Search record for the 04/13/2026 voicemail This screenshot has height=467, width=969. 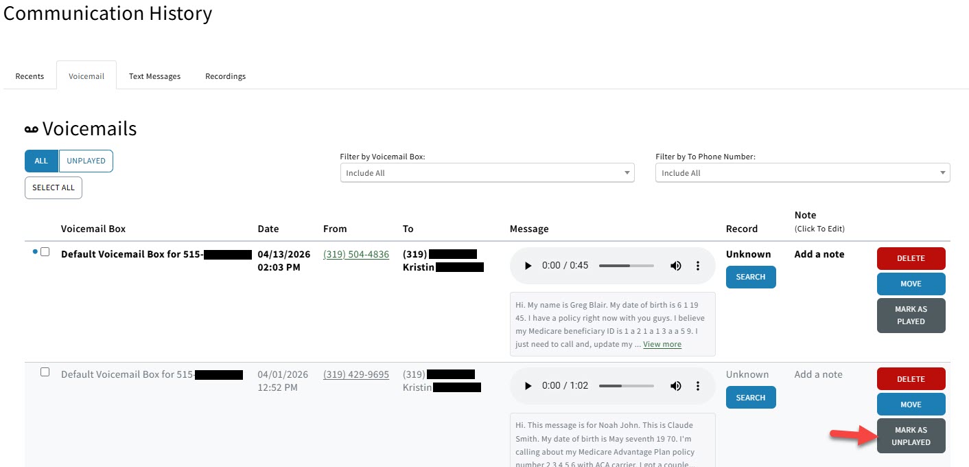click(x=751, y=277)
